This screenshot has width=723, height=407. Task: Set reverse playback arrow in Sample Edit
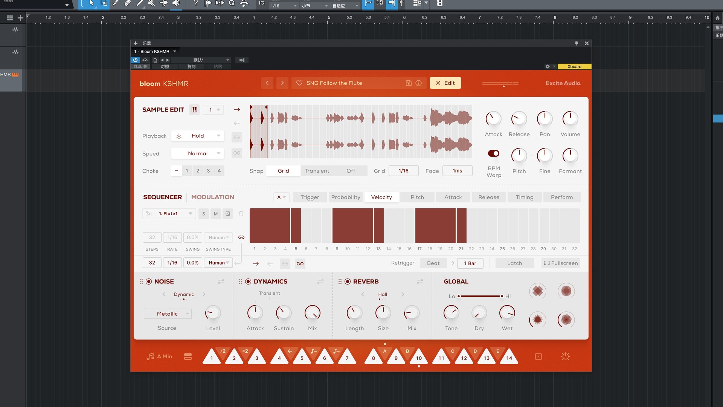pos(237,123)
